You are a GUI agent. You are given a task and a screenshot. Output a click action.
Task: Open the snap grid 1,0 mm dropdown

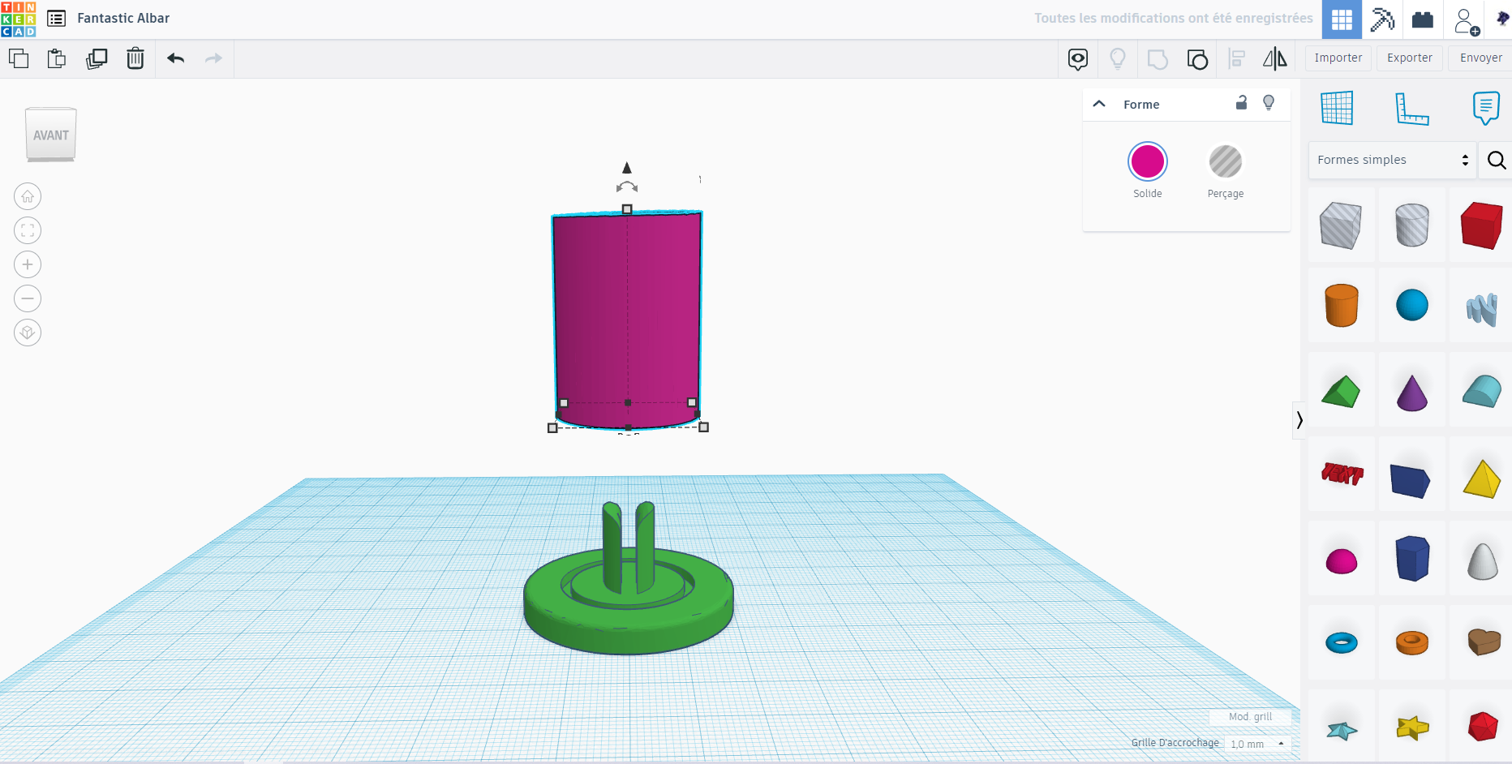1258,744
